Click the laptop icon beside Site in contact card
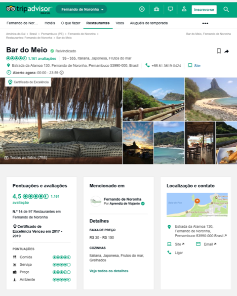Image resolution: width=237 pixels, height=296 pixels. click(x=169, y=244)
